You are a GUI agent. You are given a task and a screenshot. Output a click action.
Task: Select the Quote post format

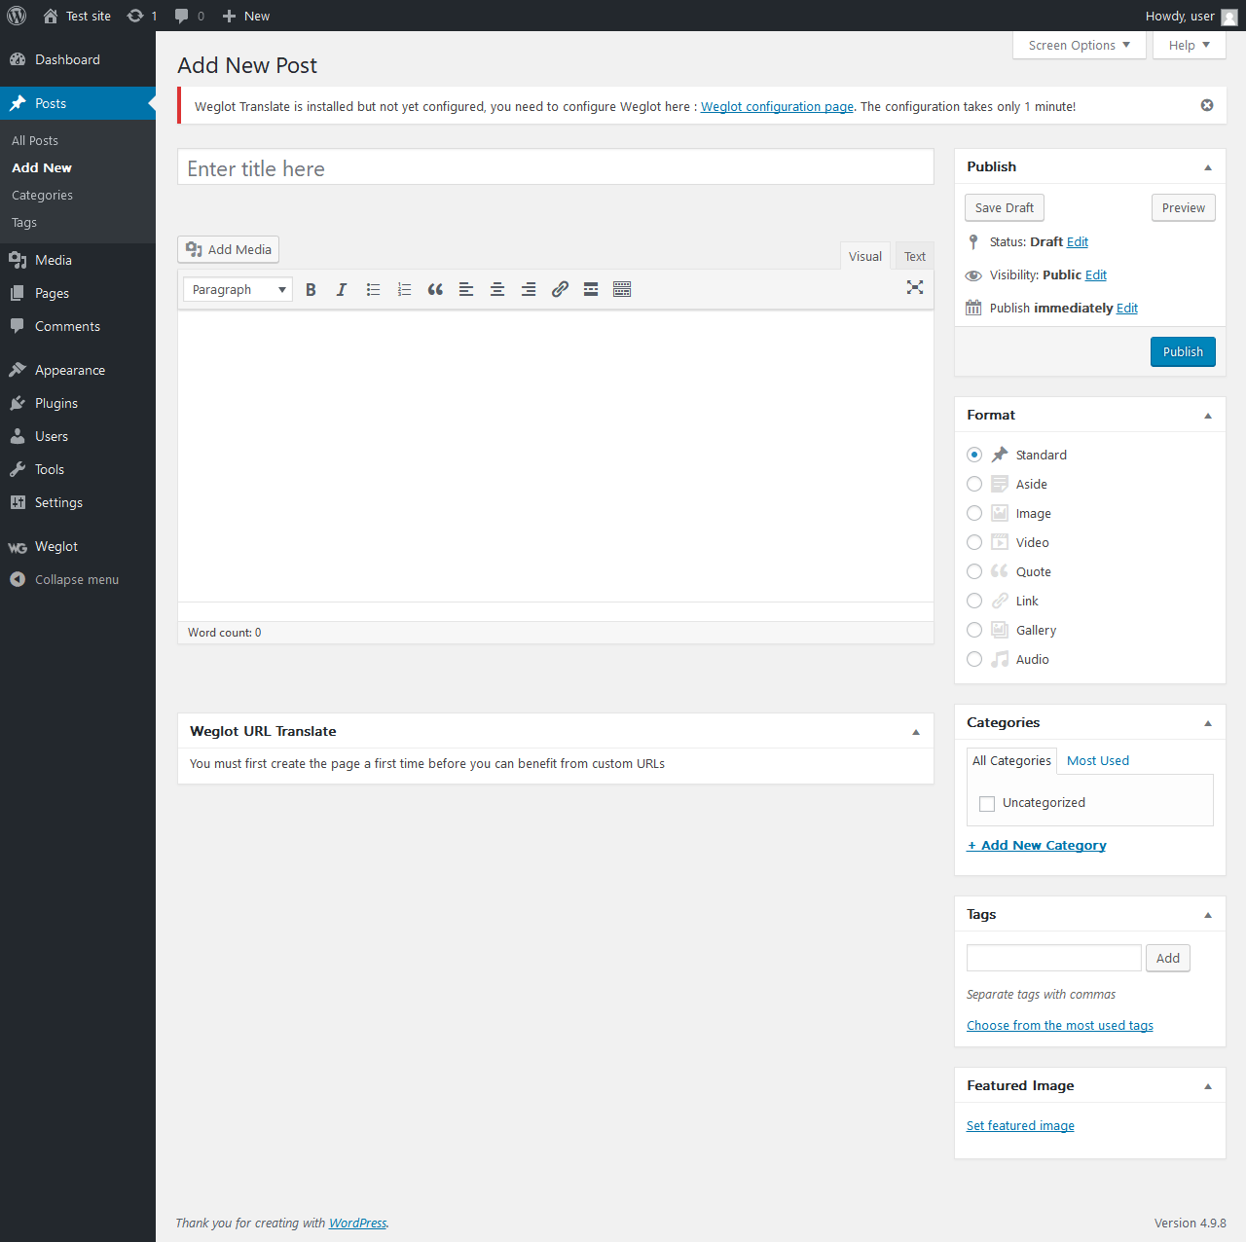click(974, 571)
